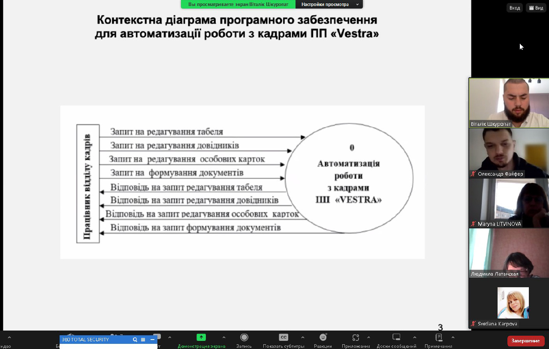Click the text Відповідь на запит формування документів
549x349 pixels.
click(196, 228)
